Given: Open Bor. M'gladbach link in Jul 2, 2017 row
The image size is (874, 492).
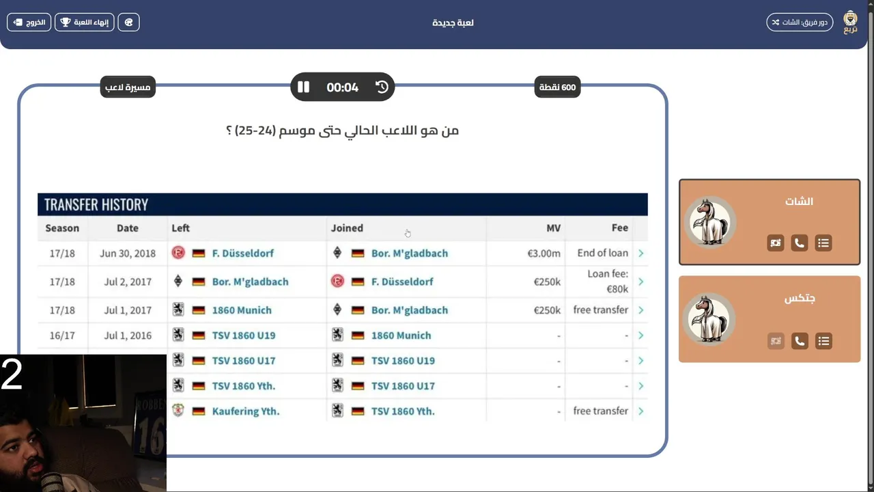Looking at the screenshot, I should [250, 282].
